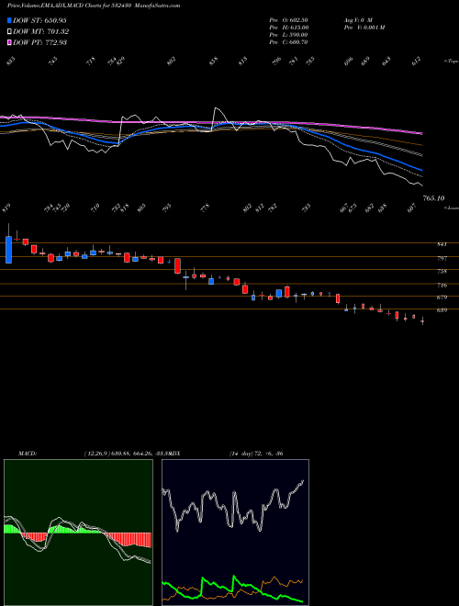
Task: Click the 639 price level label
Action: (x=442, y=310)
